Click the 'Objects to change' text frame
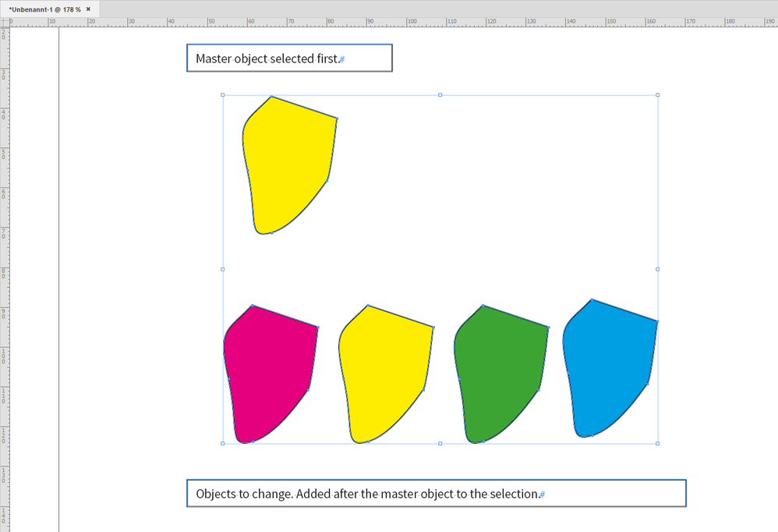778x532 pixels. pos(436,493)
